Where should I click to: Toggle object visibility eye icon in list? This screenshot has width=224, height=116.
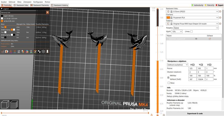click(196, 39)
